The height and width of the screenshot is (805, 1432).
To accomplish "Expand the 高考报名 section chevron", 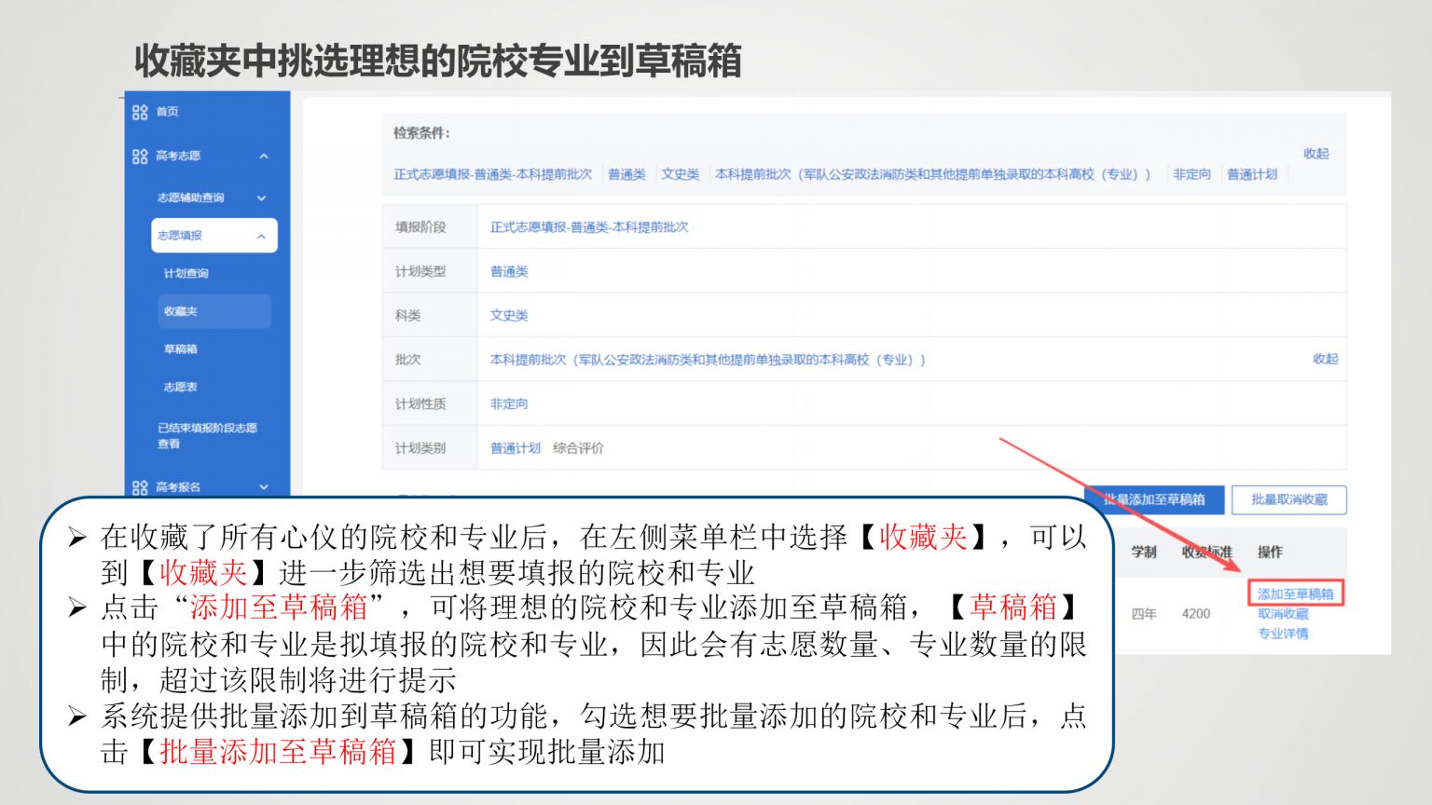I will pyautogui.click(x=264, y=487).
